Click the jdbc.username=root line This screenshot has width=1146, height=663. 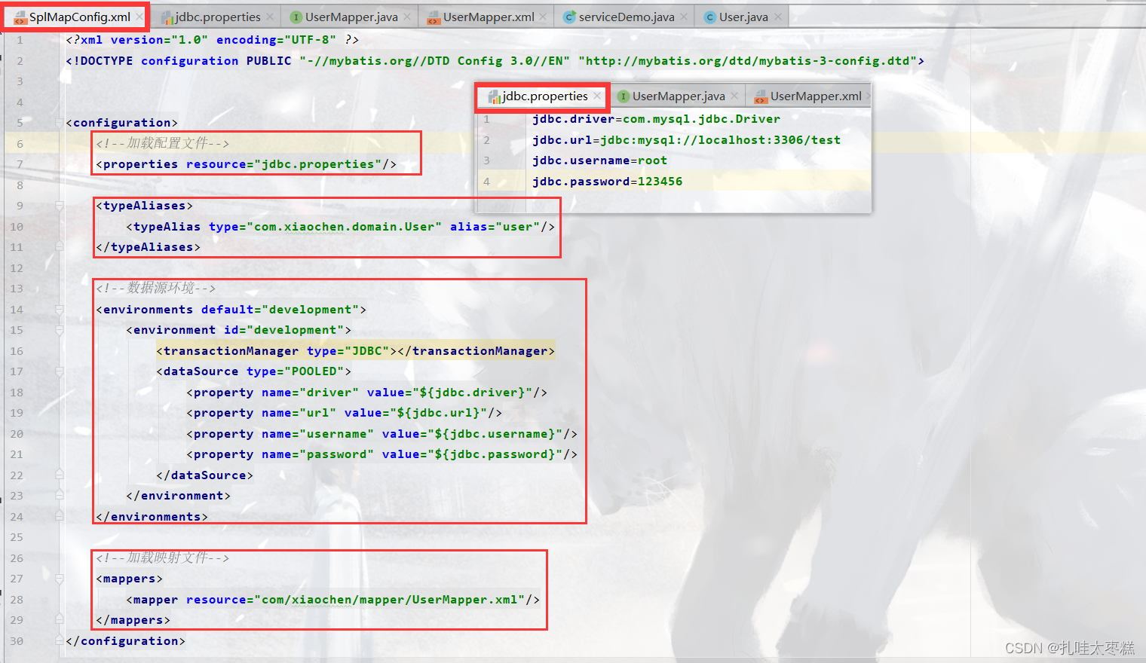(600, 160)
